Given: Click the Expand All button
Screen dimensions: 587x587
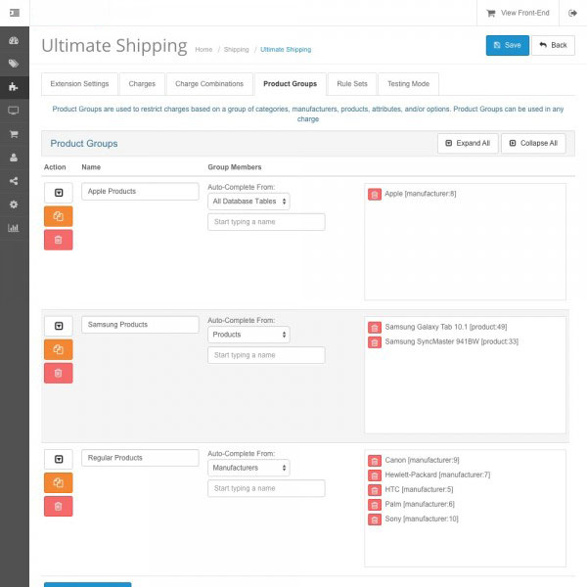Looking at the screenshot, I should [x=467, y=143].
